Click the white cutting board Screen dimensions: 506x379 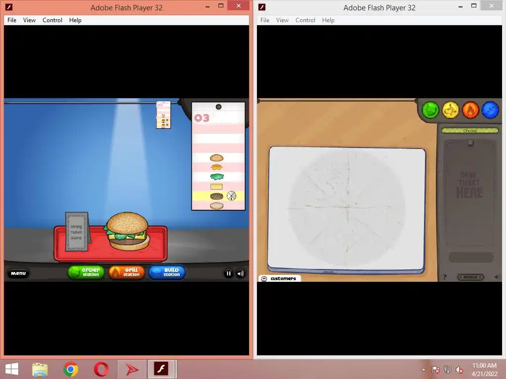347,209
